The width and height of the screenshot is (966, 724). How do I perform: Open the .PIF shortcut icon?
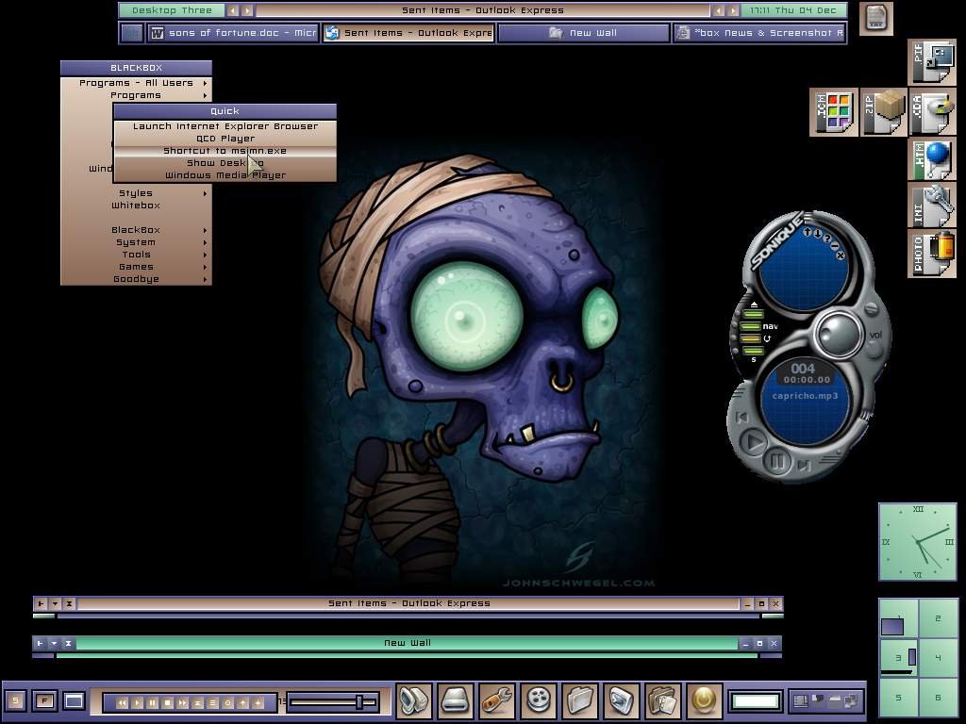point(931,63)
